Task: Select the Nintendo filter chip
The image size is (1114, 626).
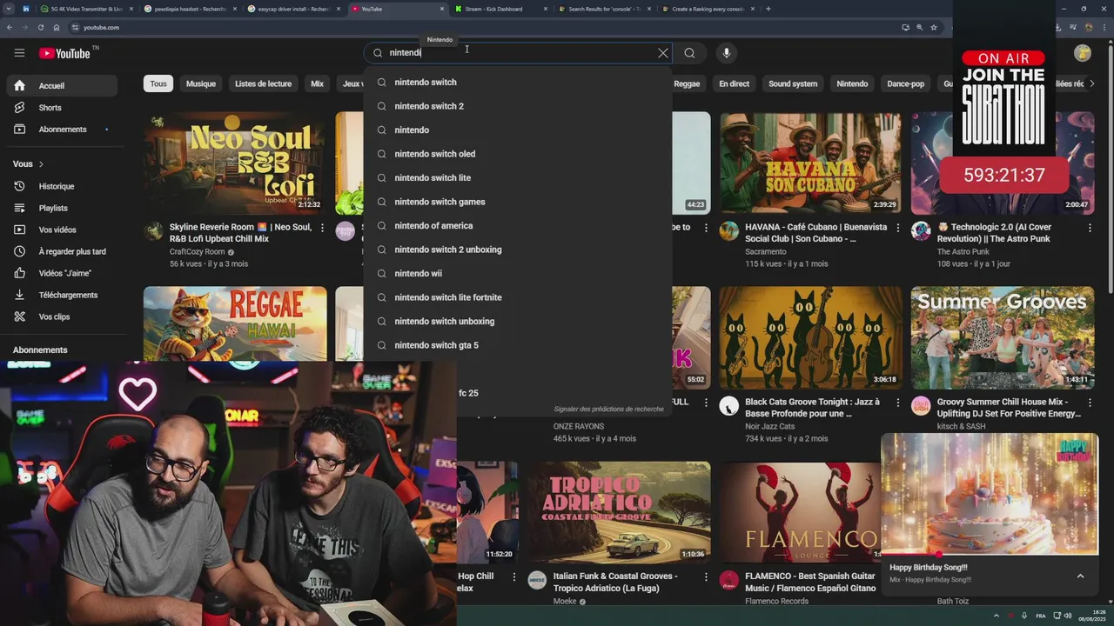Action: point(852,83)
